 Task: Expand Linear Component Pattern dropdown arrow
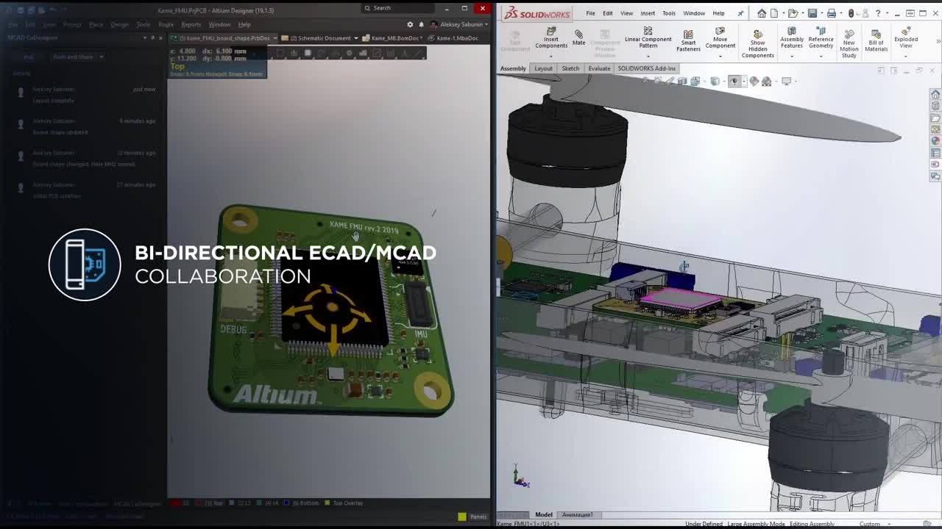648,55
